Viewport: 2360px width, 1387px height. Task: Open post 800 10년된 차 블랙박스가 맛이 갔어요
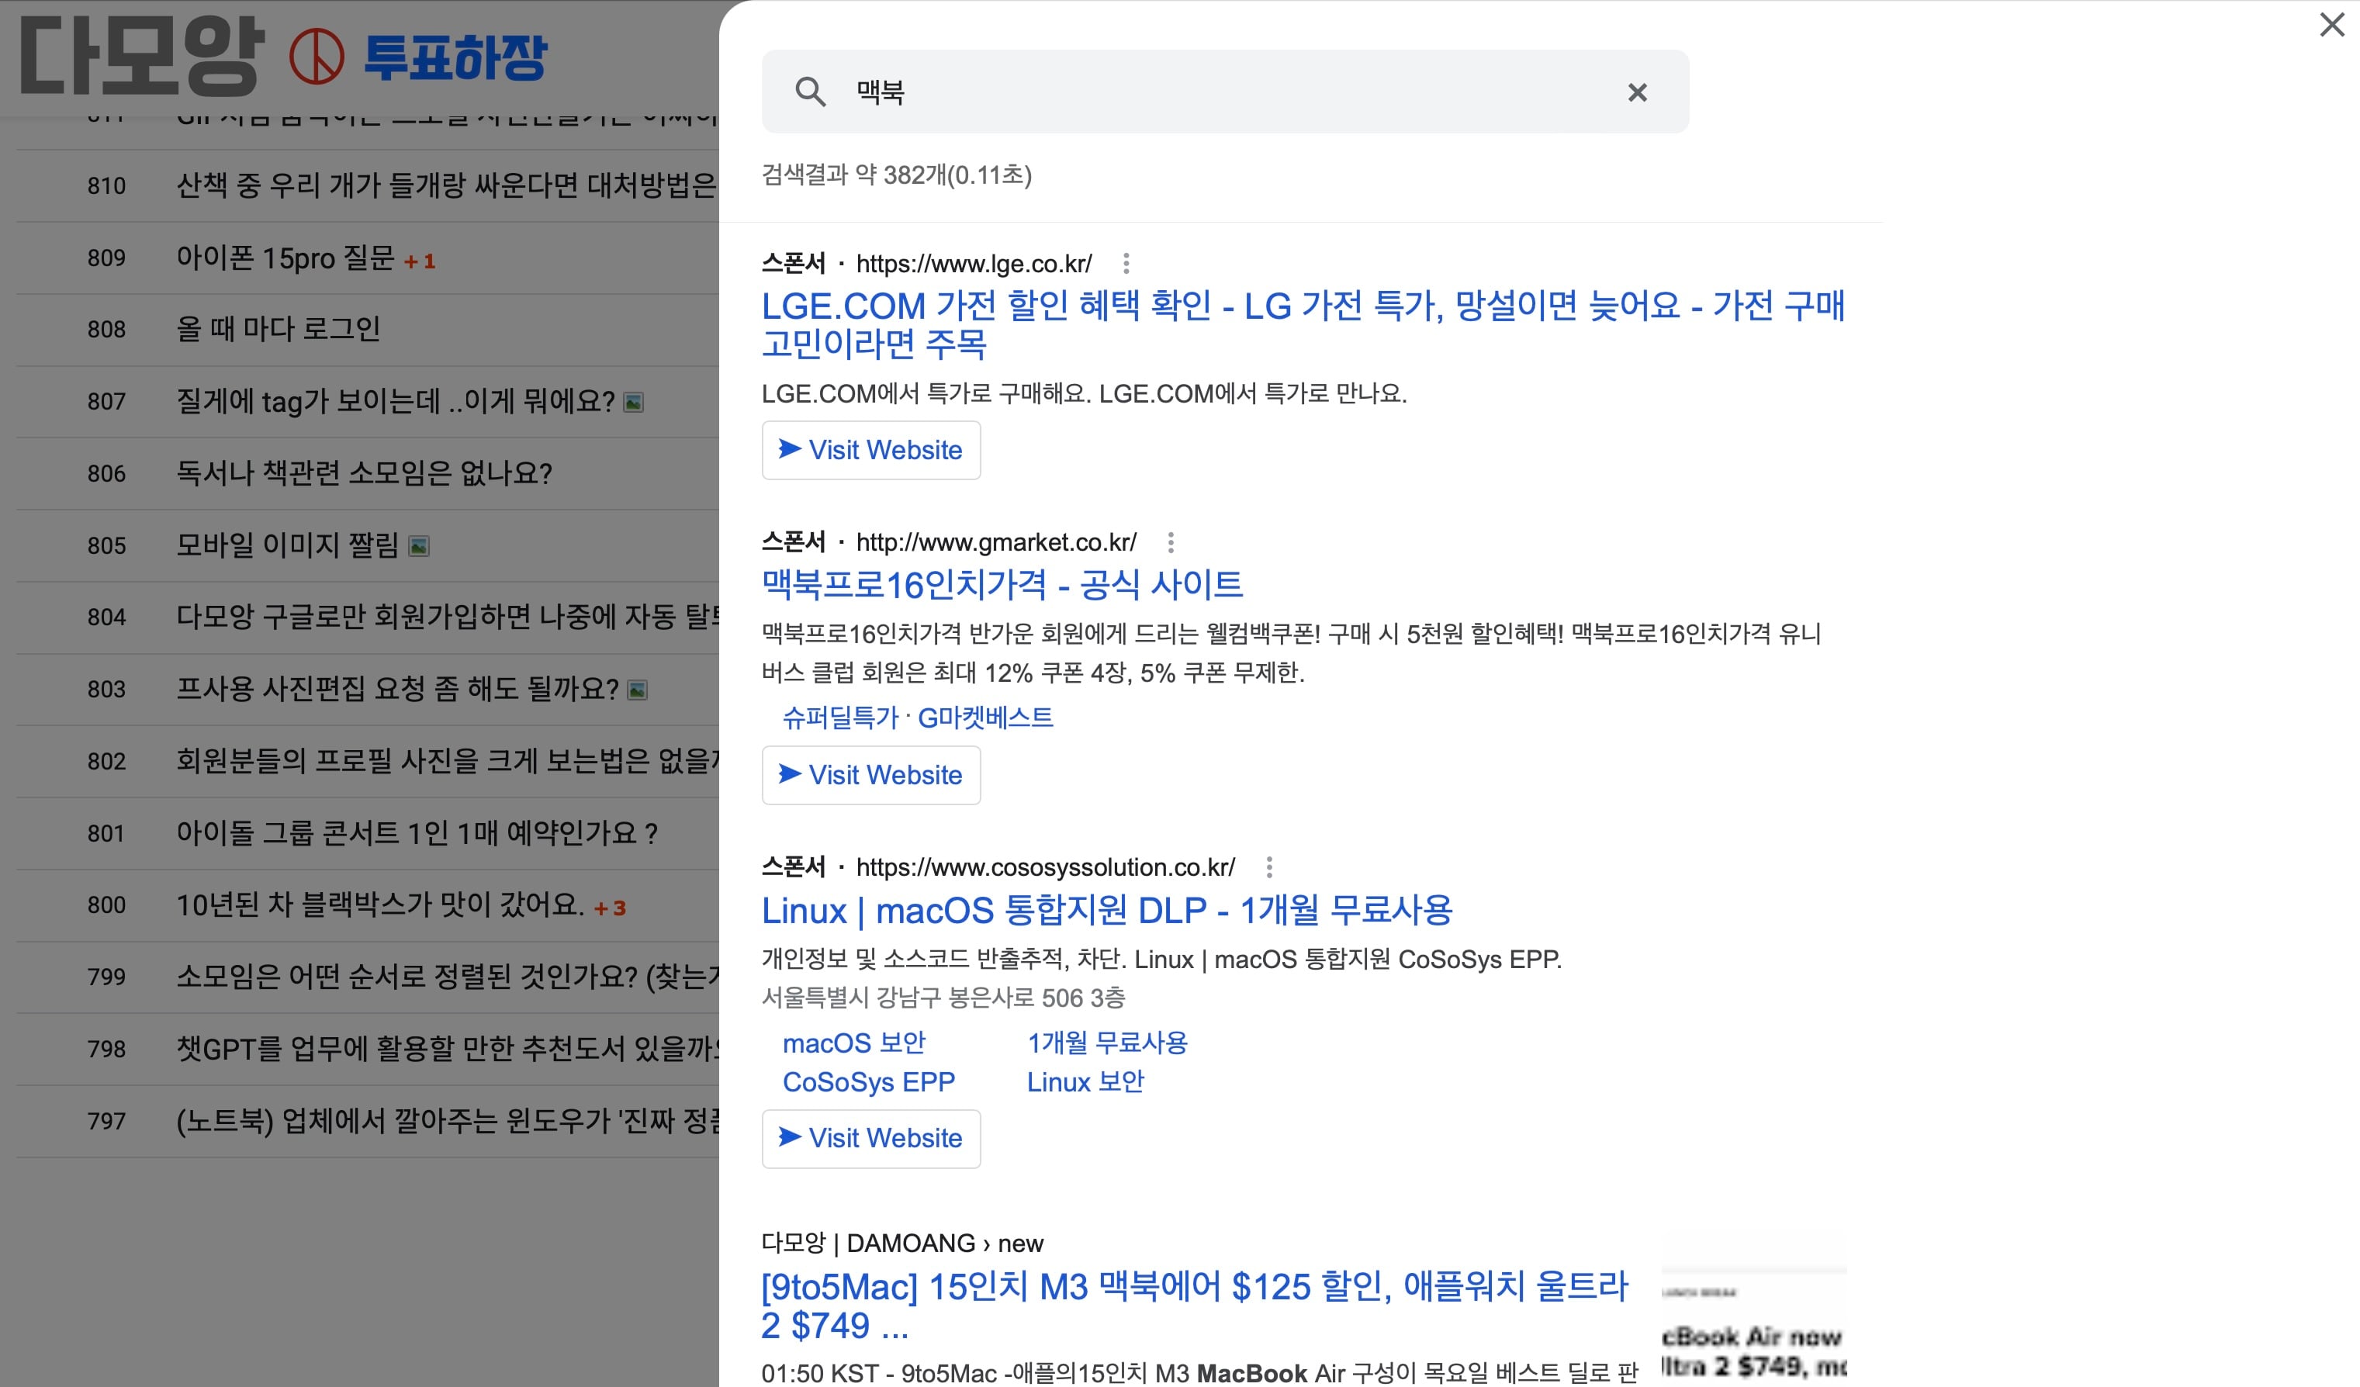pyautogui.click(x=380, y=904)
